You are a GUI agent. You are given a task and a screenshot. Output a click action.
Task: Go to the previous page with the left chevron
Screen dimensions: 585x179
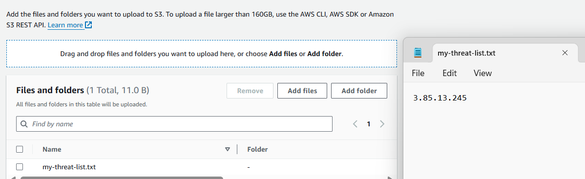pyautogui.click(x=355, y=124)
